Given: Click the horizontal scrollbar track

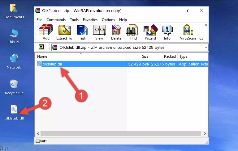Looking at the screenshot, I should coord(121,134).
